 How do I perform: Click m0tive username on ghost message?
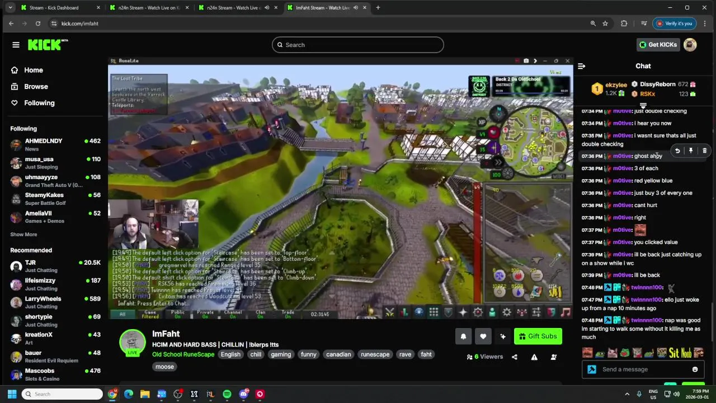click(x=622, y=156)
